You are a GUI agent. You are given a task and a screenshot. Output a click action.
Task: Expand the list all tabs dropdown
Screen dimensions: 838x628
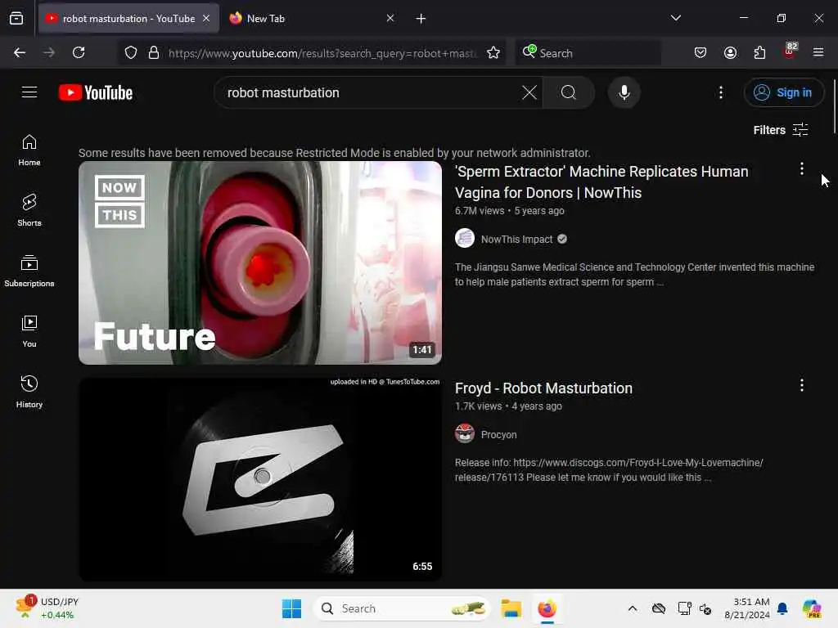675,18
